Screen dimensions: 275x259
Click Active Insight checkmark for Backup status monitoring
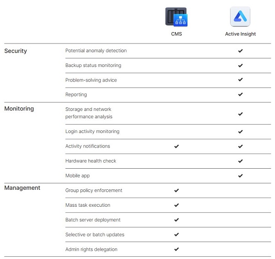tap(240, 66)
